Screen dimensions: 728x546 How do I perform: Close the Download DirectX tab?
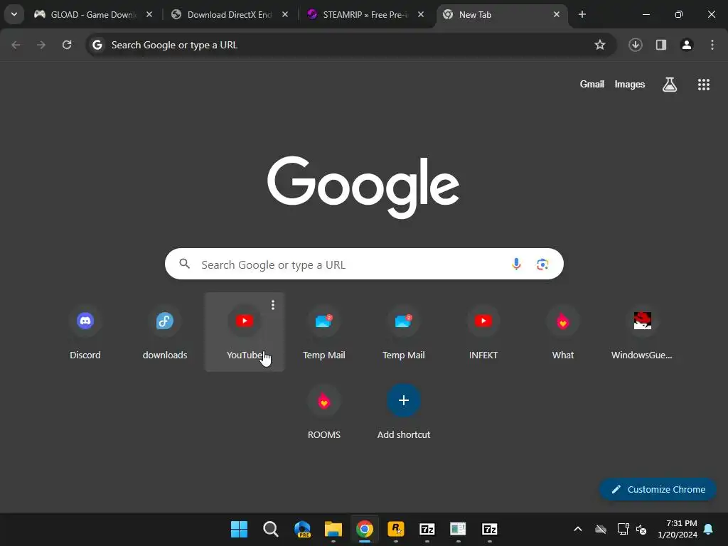click(285, 15)
